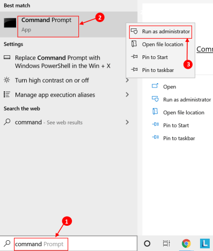Click Pin to Start in right pane
Image resolution: width=213 pixels, height=251 pixels.
(x=176, y=125)
